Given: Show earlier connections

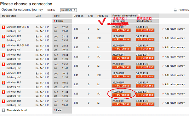Looking at the screenshot, I should point(59,21).
